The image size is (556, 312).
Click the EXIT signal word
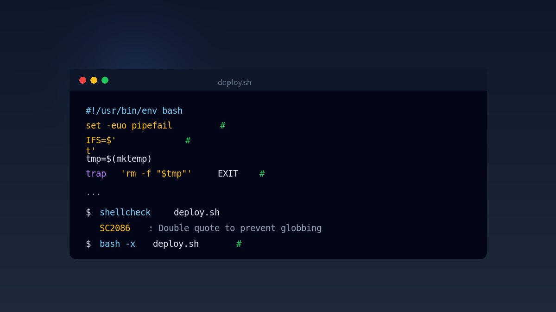pyautogui.click(x=228, y=174)
